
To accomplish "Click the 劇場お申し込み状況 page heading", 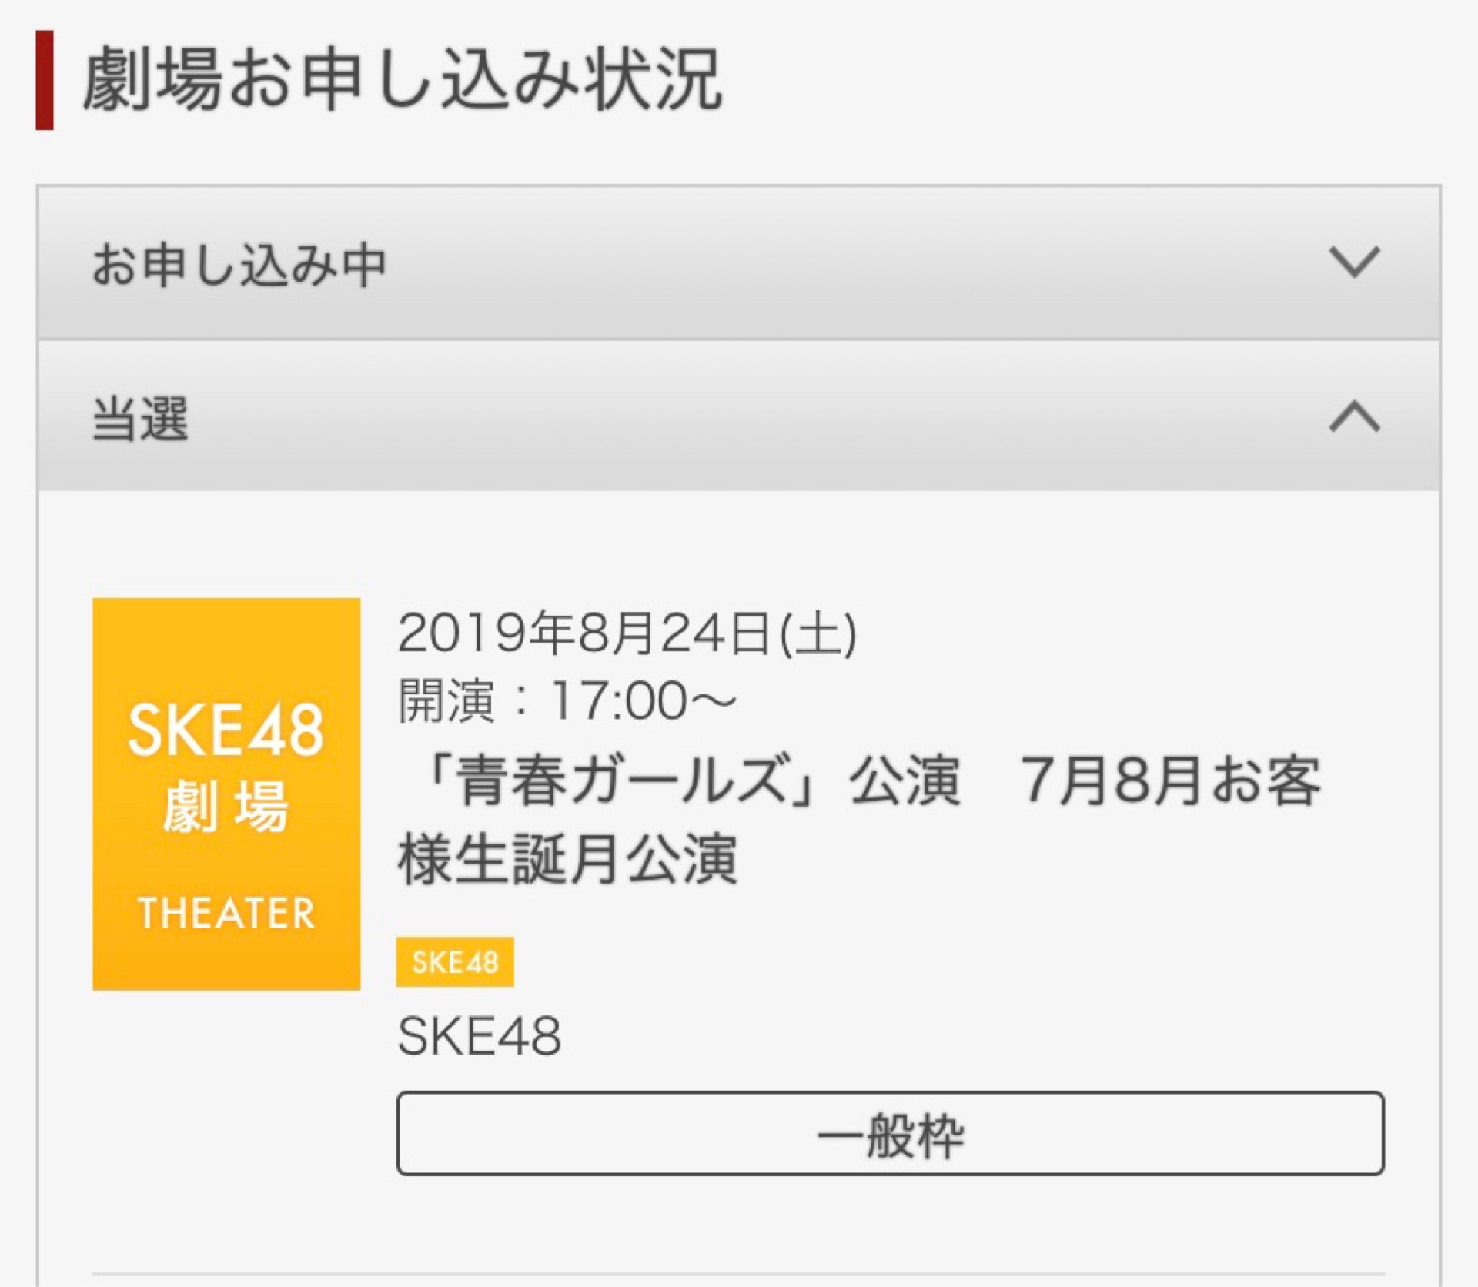I will (x=402, y=80).
